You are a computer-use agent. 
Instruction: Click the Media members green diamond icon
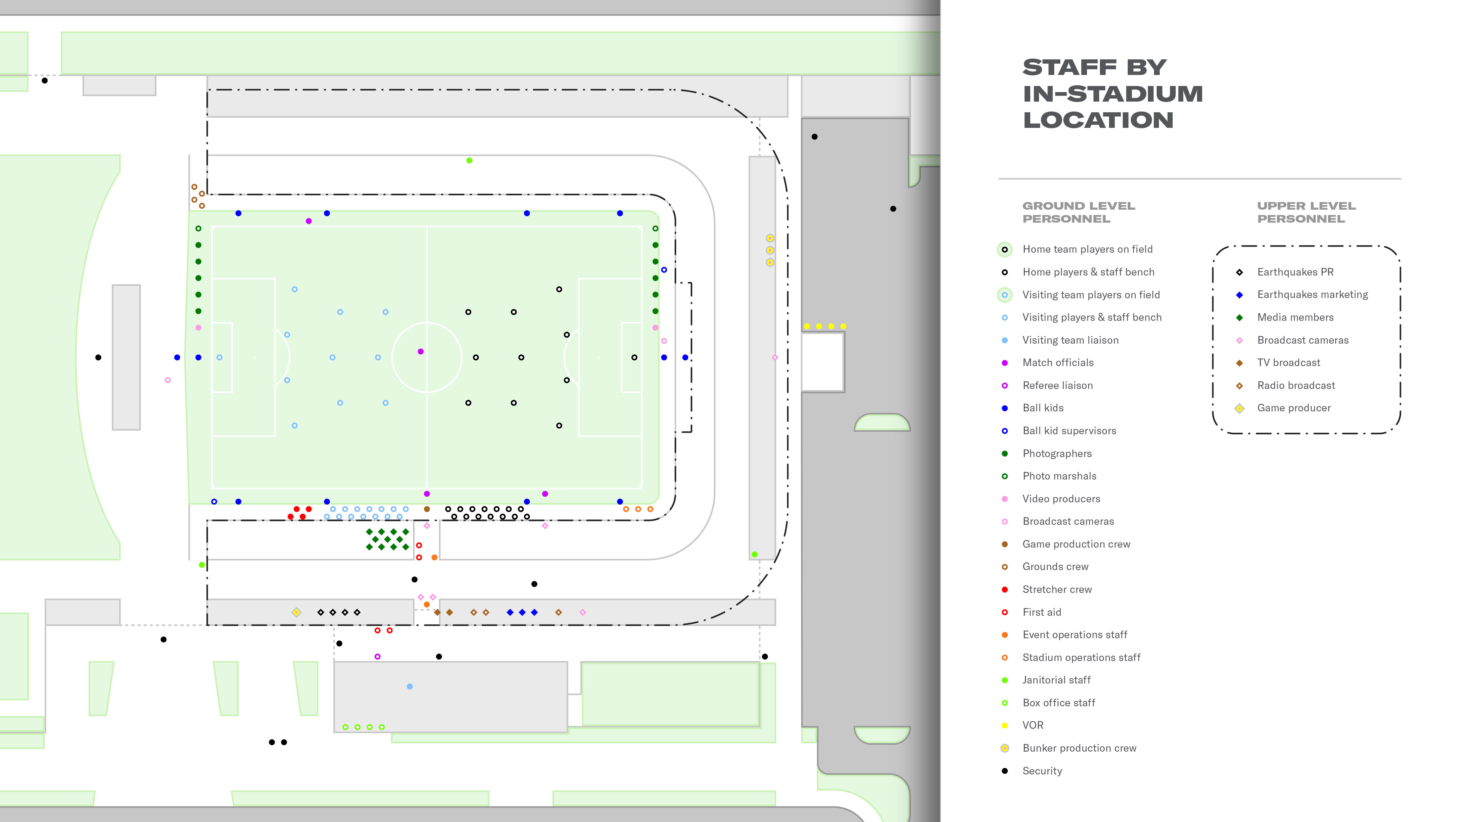[1240, 318]
